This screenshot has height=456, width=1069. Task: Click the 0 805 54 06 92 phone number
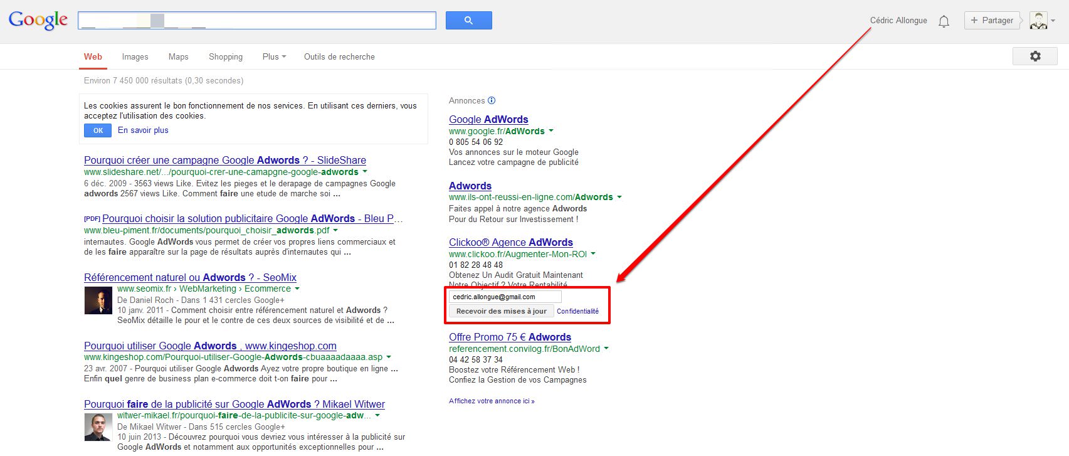(476, 142)
